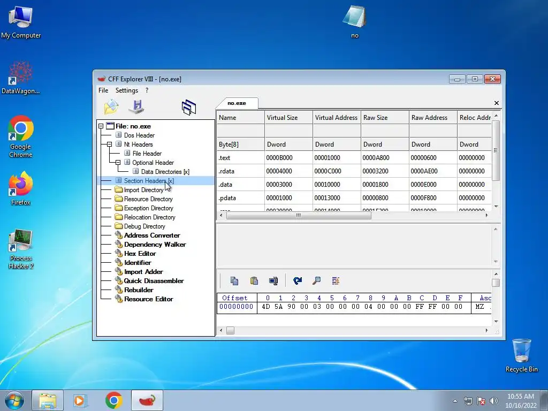Click hex pane horizontal scroll right arrow
This screenshot has width=548, height=411.
pos(486,330)
